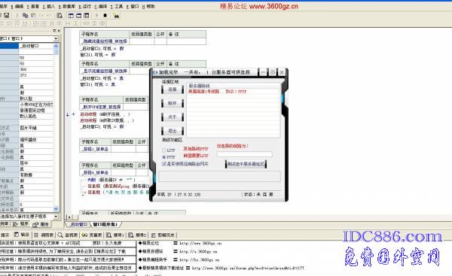Open the event handler subroutine dropdown
This screenshot has height=276, width=452.
(56, 217)
